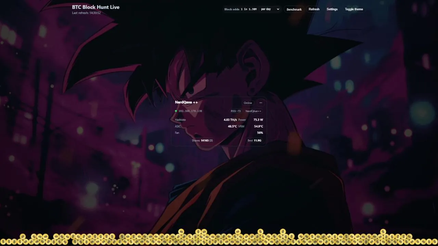Image resolution: width=438 pixels, height=246 pixels.
Task: Click the Shares 14165 (3) badge
Action: point(202,140)
